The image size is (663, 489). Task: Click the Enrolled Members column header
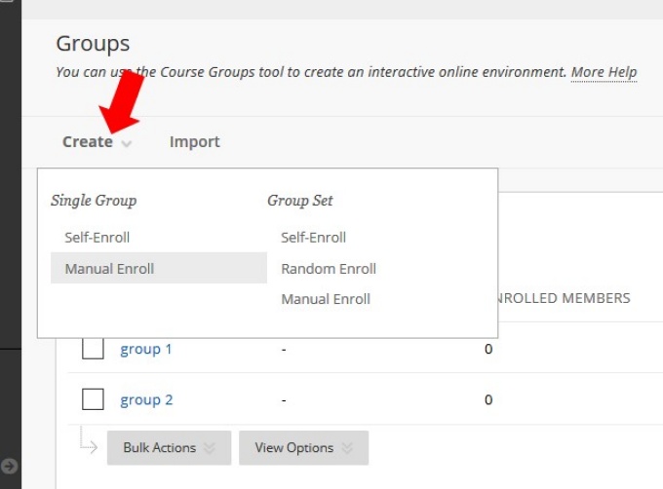565,298
